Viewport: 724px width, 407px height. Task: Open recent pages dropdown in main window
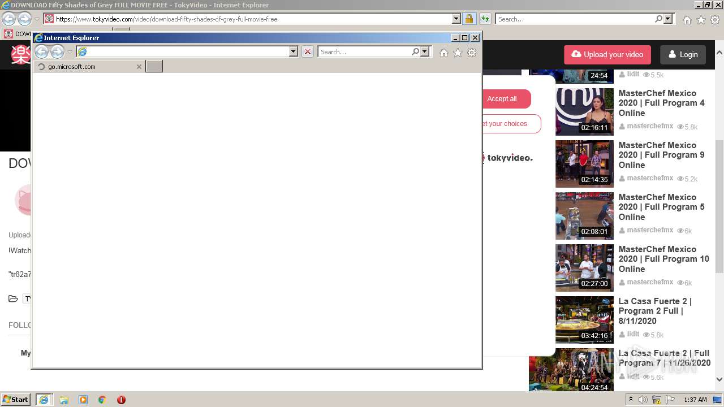[37, 19]
